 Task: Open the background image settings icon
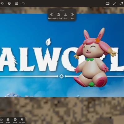click(16, 3)
